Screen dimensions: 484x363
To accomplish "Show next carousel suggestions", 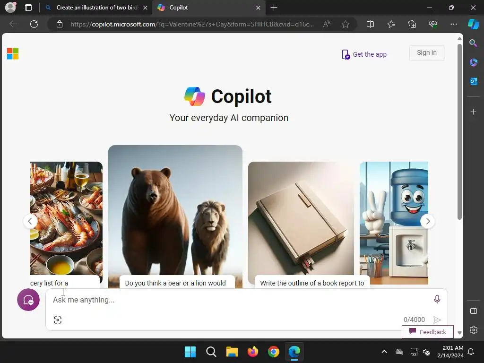I will point(427,221).
